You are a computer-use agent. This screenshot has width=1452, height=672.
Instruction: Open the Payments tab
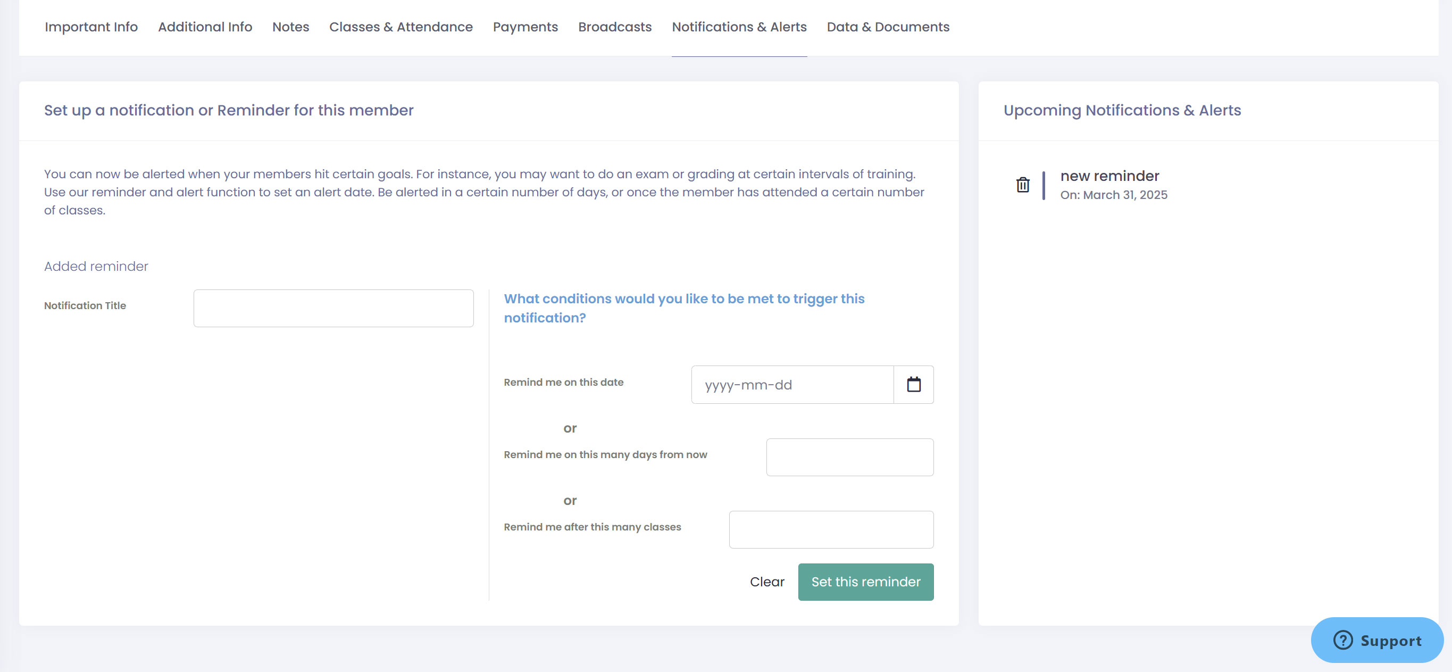(525, 27)
